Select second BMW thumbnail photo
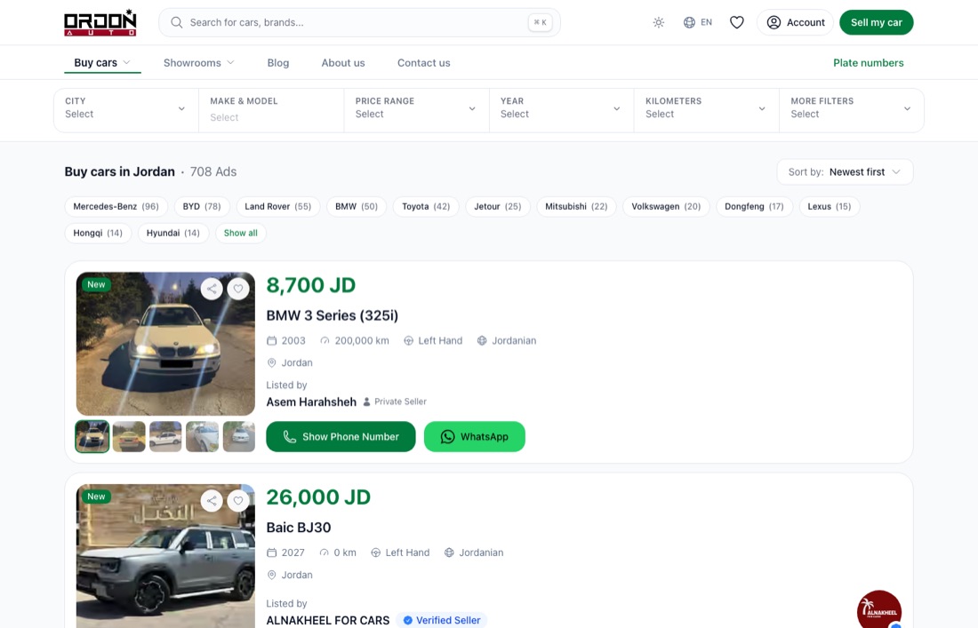Image resolution: width=978 pixels, height=628 pixels. (x=129, y=436)
